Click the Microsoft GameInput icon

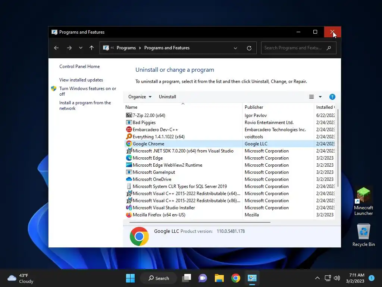click(129, 172)
